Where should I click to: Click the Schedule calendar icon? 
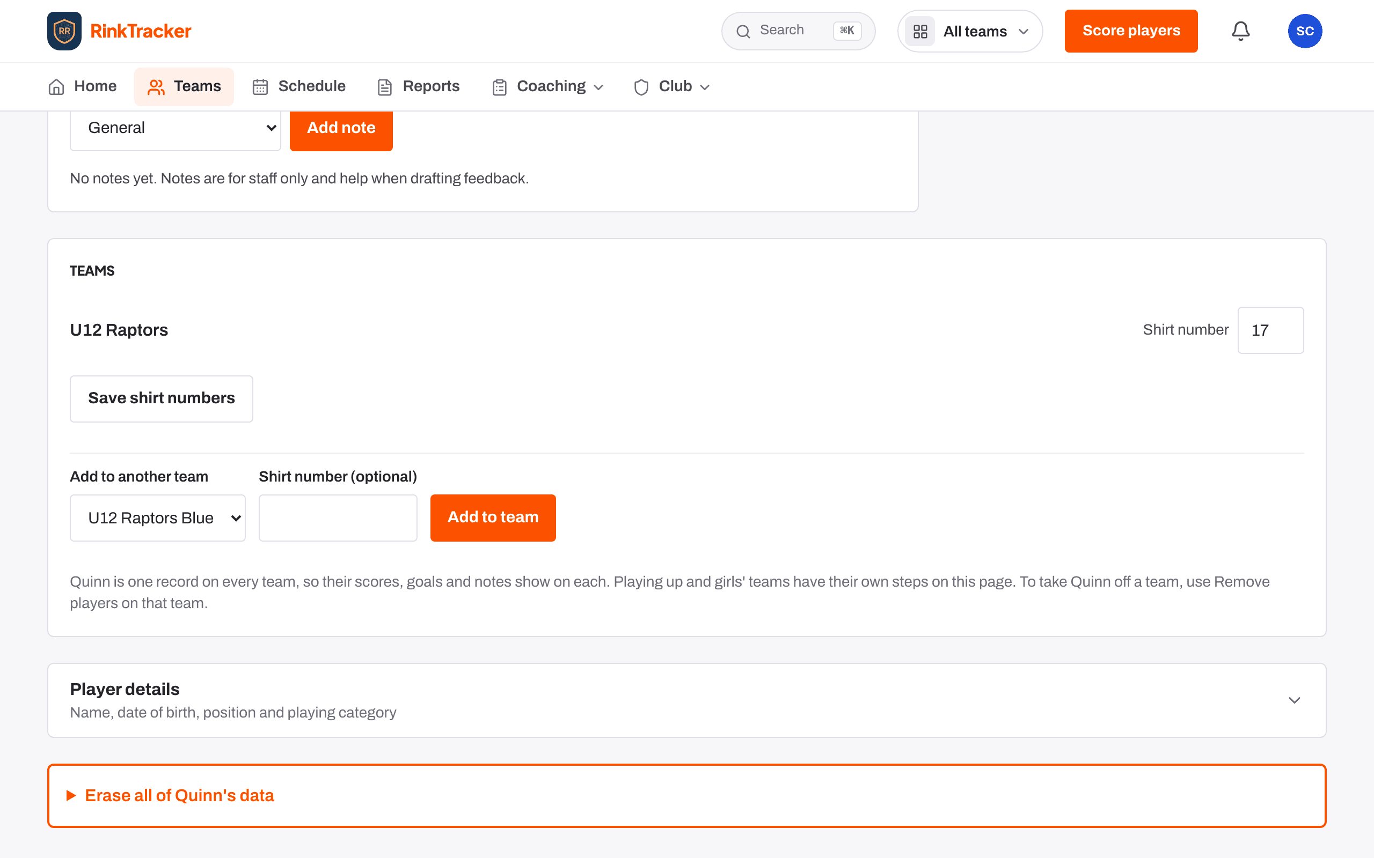point(260,87)
